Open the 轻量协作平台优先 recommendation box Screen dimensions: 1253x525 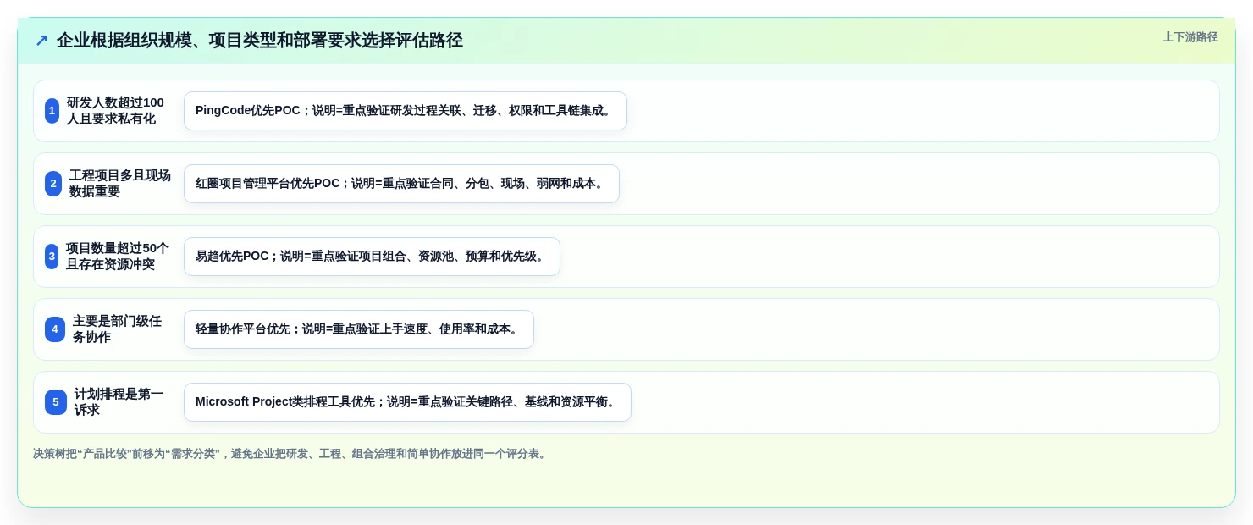(x=359, y=329)
